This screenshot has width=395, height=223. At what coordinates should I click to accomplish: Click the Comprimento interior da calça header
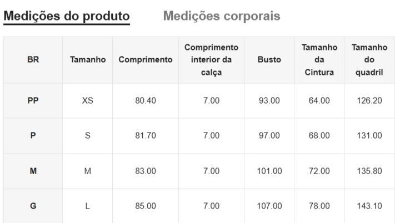point(211,60)
